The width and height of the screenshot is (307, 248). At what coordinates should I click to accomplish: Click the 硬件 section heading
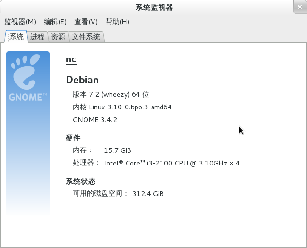73,138
